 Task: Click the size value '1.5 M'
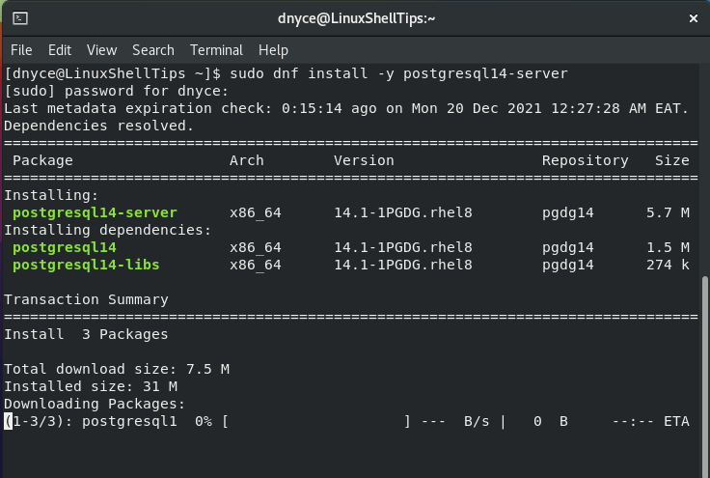pyautogui.click(x=668, y=247)
